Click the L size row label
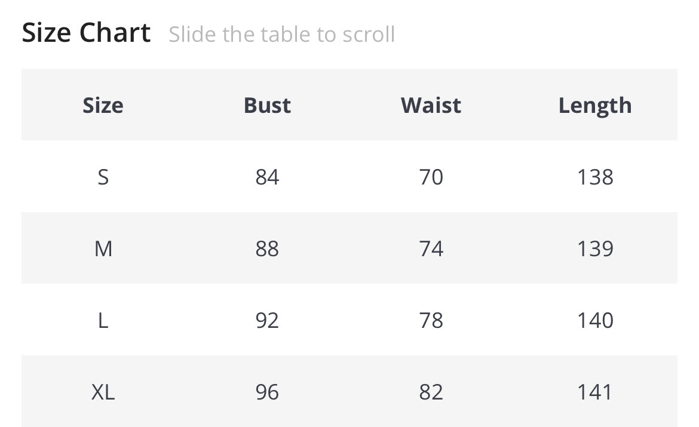This screenshot has height=427, width=699. tap(103, 321)
